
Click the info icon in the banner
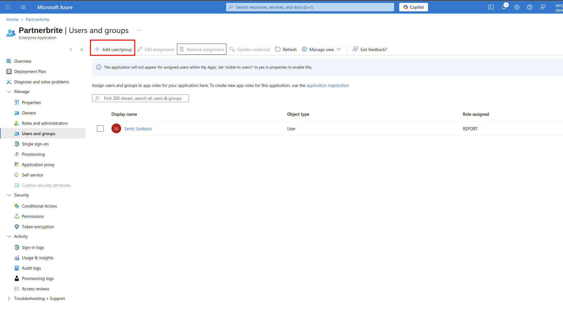[x=99, y=67]
